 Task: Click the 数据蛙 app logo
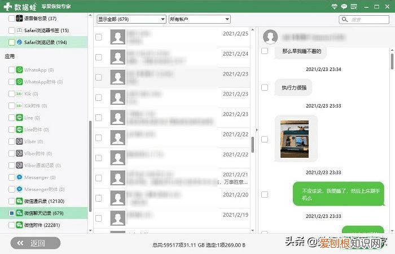pyautogui.click(x=20, y=7)
